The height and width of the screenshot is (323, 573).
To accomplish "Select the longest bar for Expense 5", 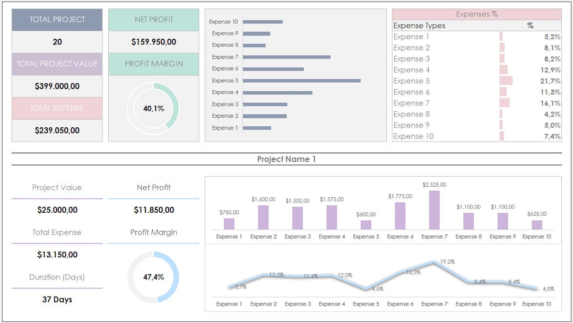I will click(x=302, y=80).
